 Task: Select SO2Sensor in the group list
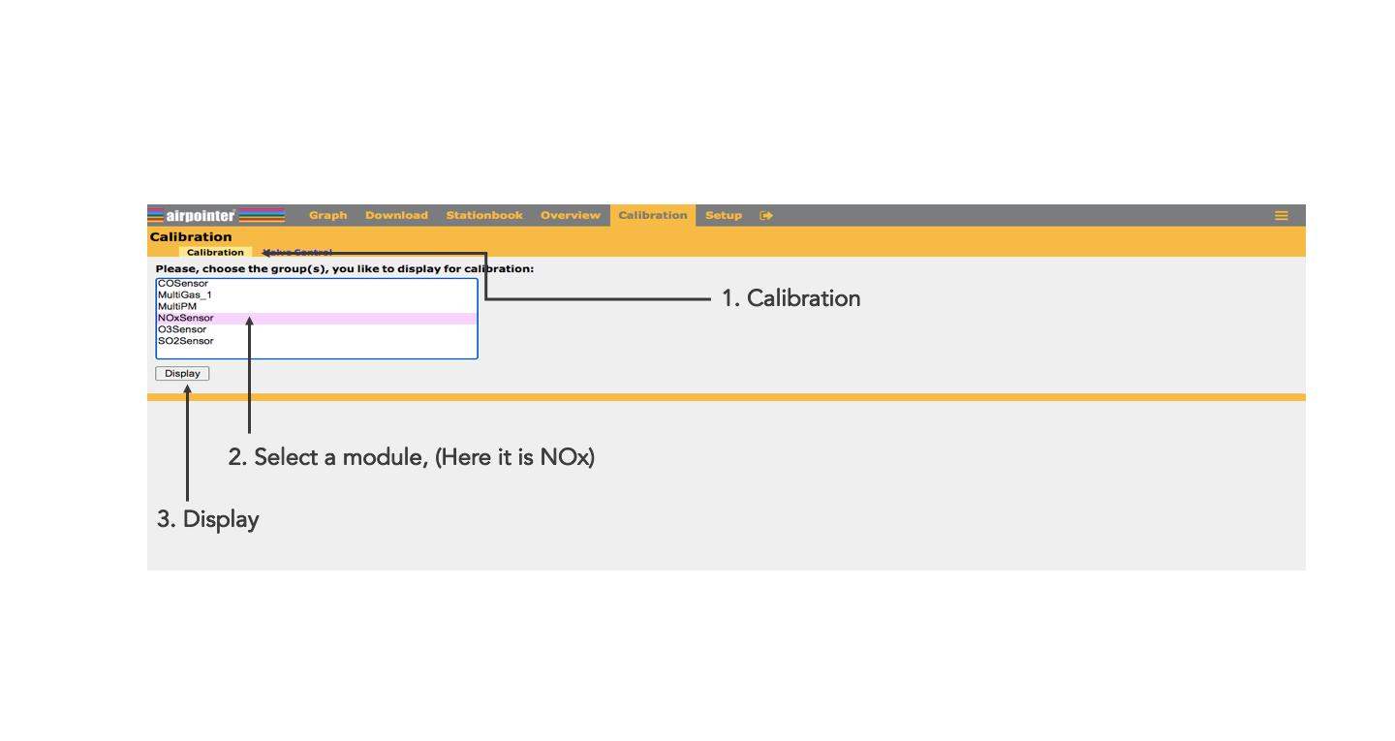click(186, 342)
